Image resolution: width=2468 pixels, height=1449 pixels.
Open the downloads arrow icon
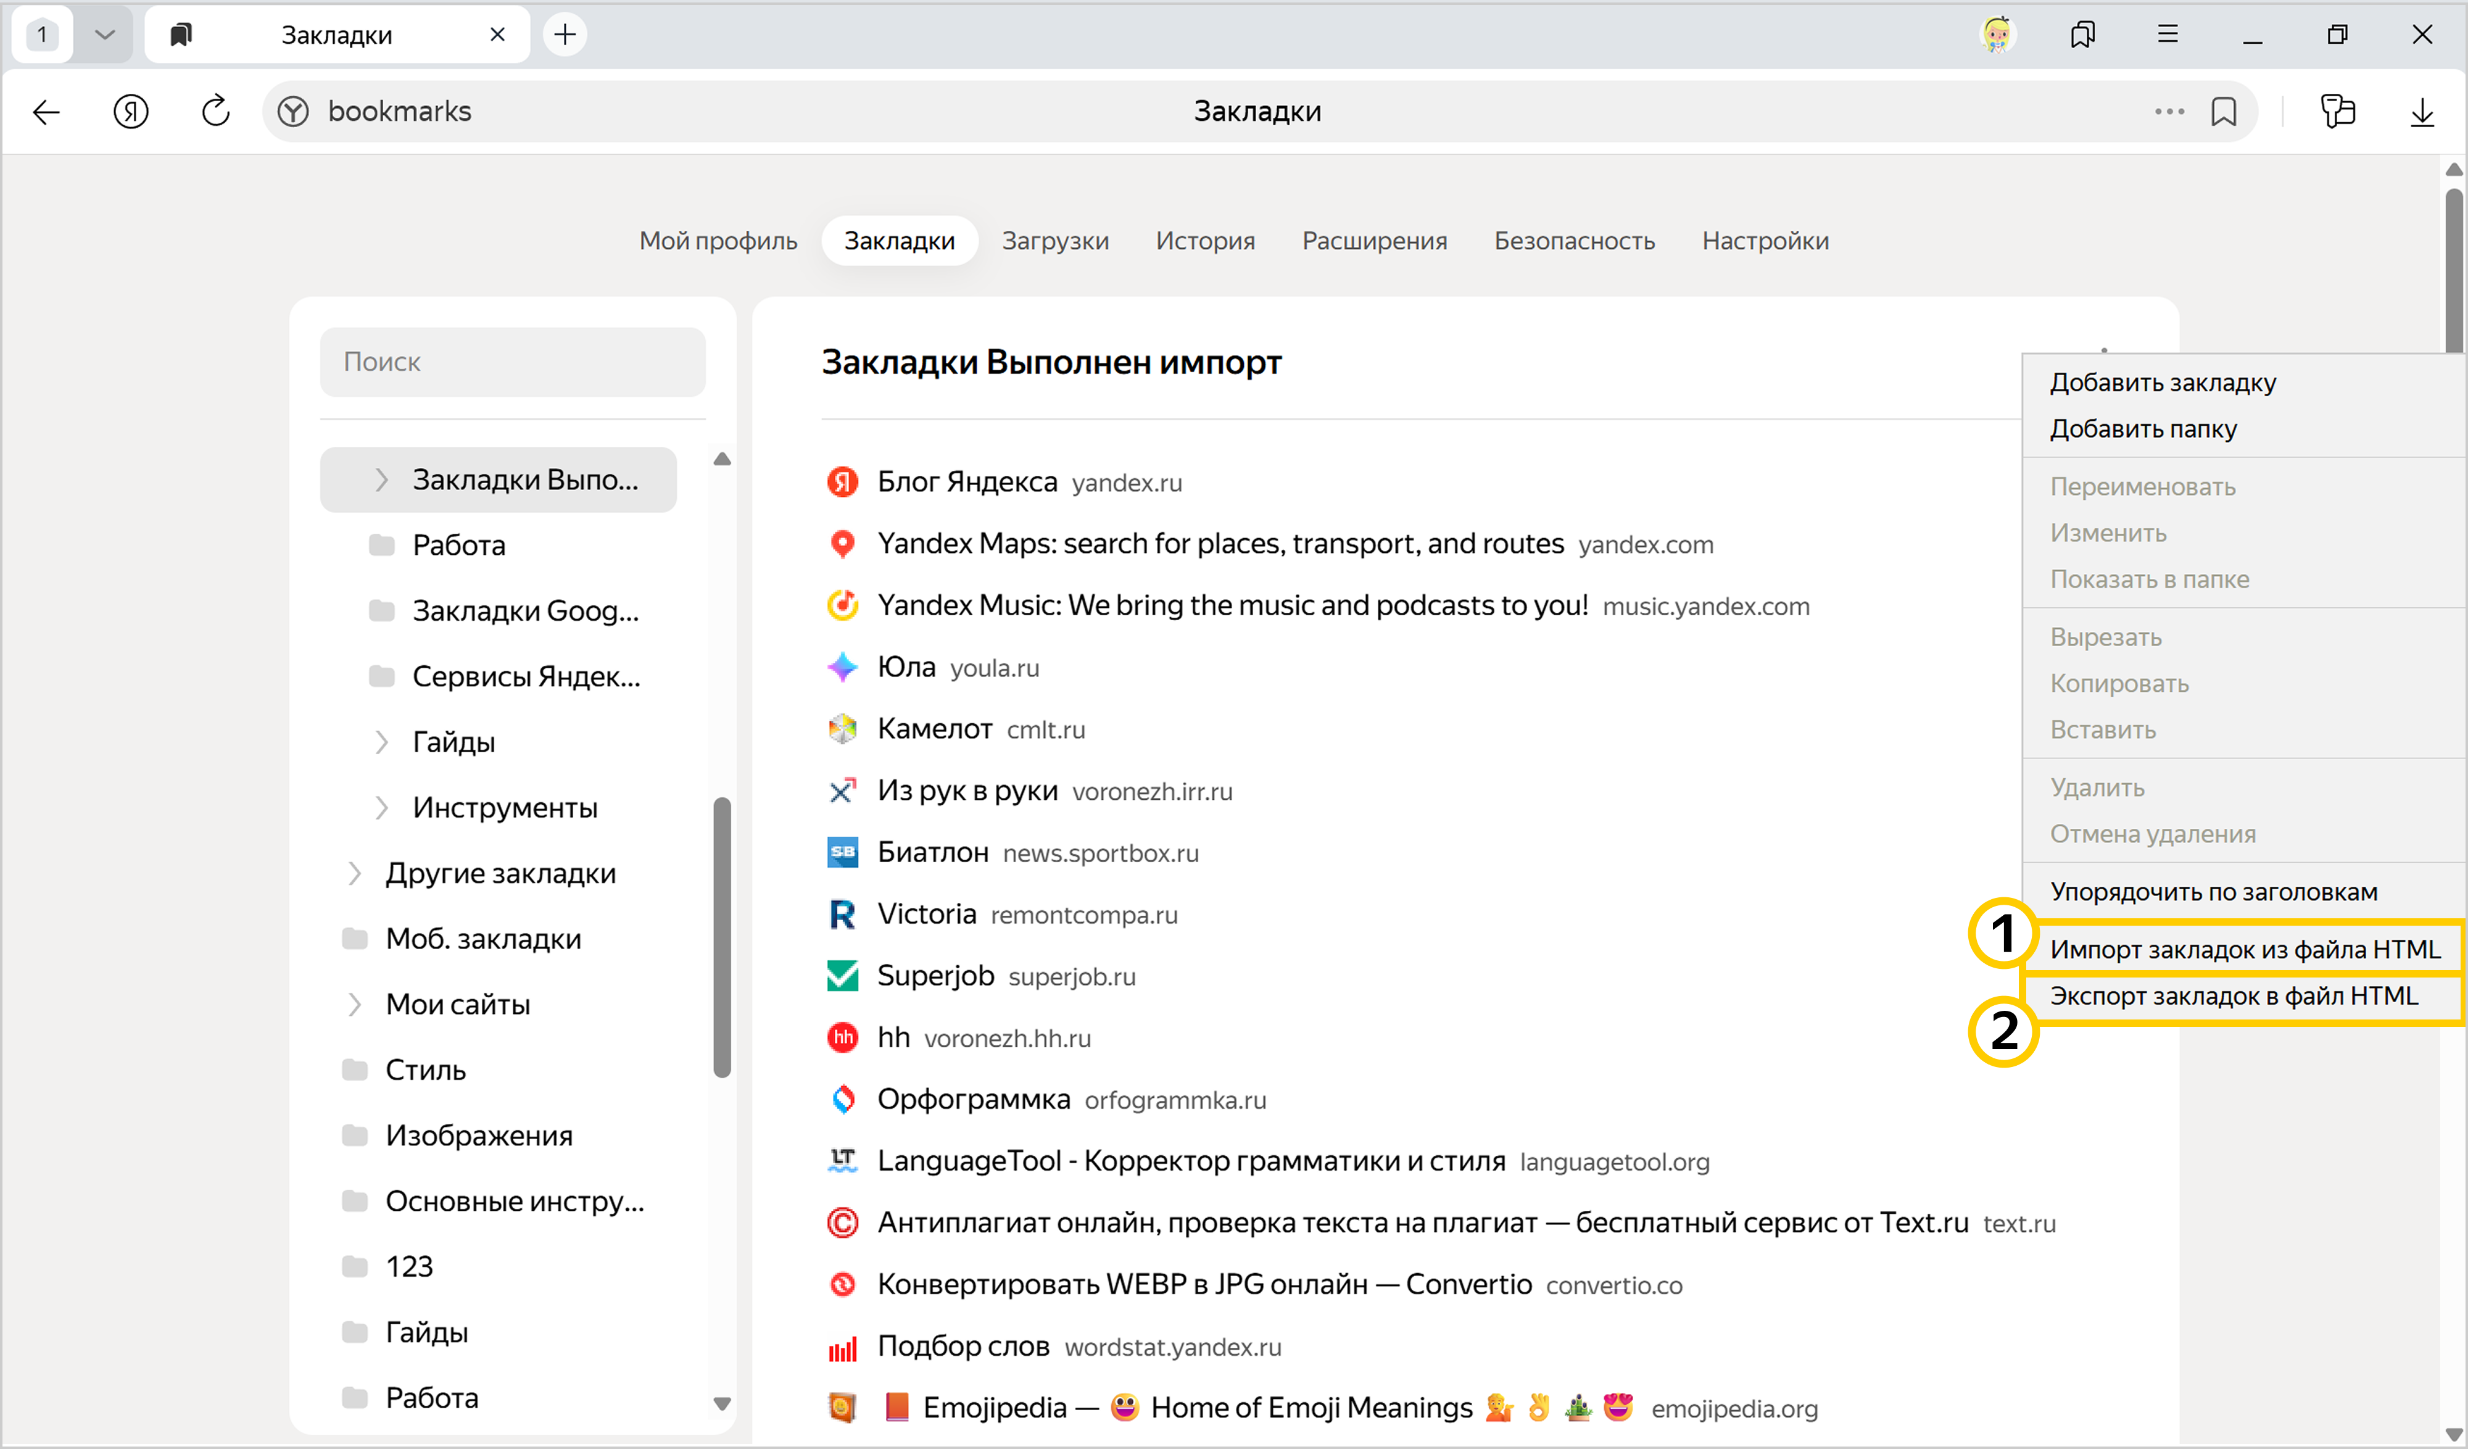(x=2421, y=110)
